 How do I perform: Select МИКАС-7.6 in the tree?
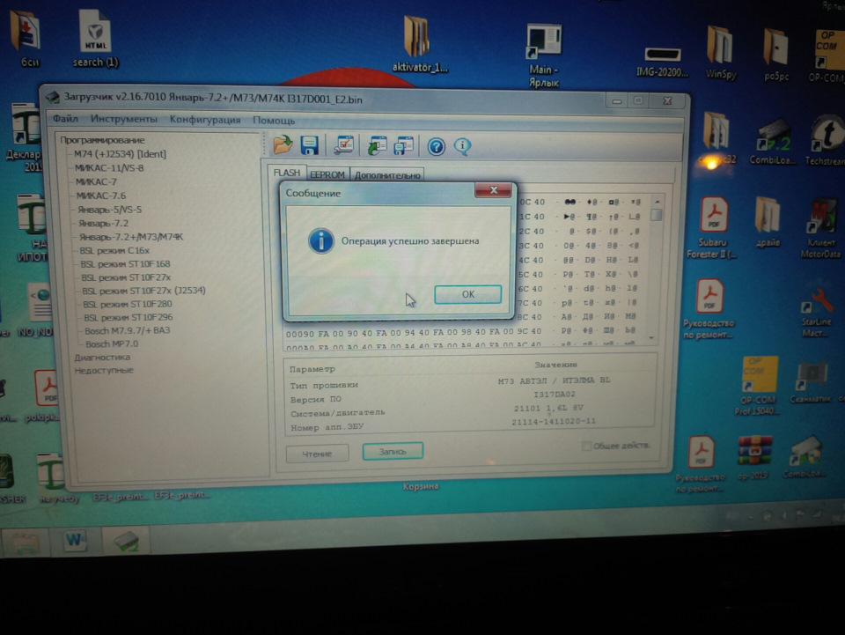(x=100, y=196)
